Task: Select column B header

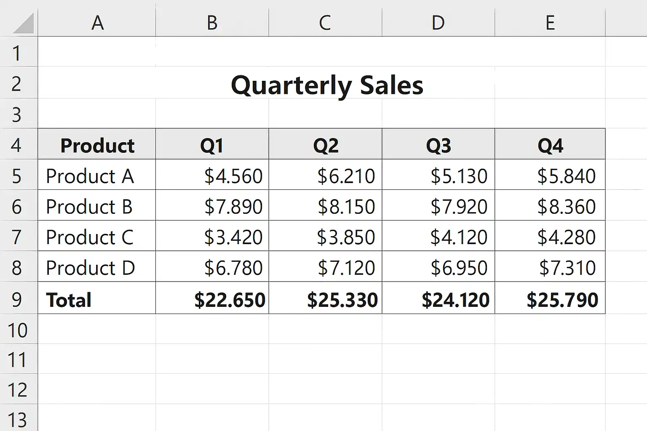Action: (x=212, y=23)
